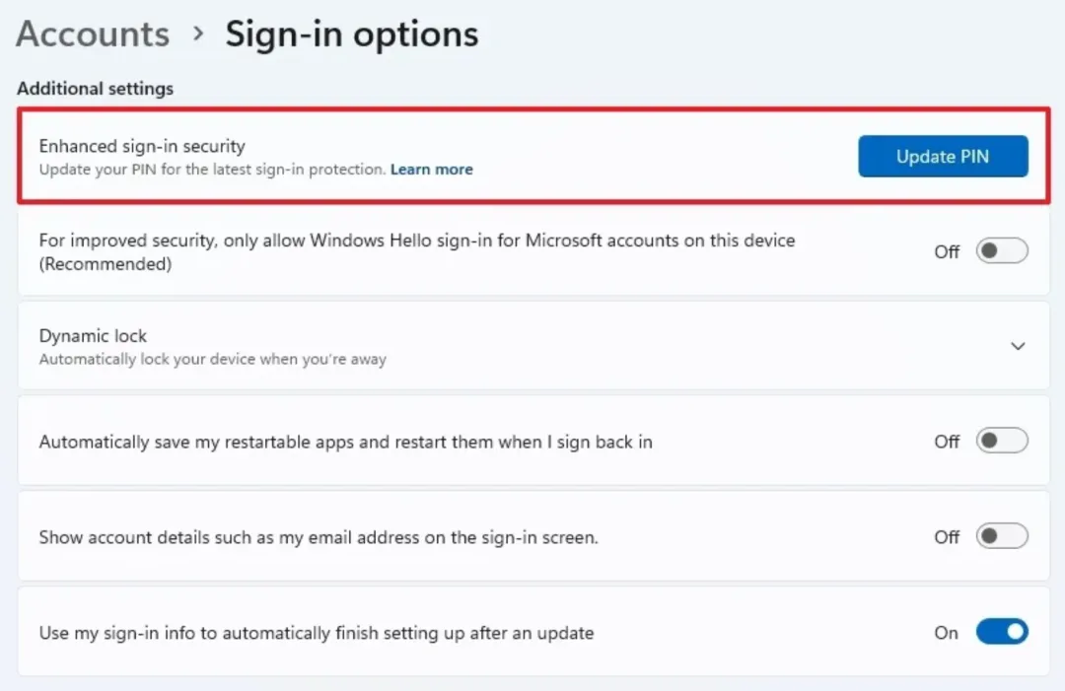
Task: Select the Enhanced sign-in security title
Action: click(142, 146)
